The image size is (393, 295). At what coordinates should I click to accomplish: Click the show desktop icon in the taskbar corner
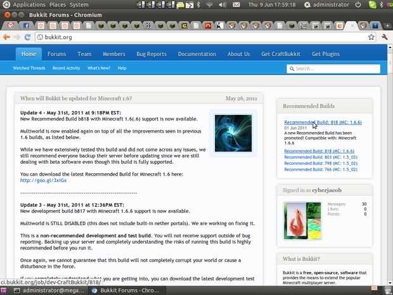(x=4, y=291)
